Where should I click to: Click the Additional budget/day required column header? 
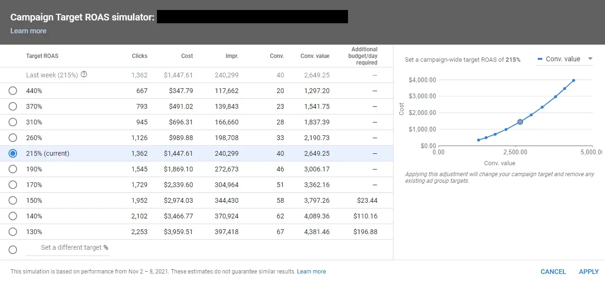[364, 56]
